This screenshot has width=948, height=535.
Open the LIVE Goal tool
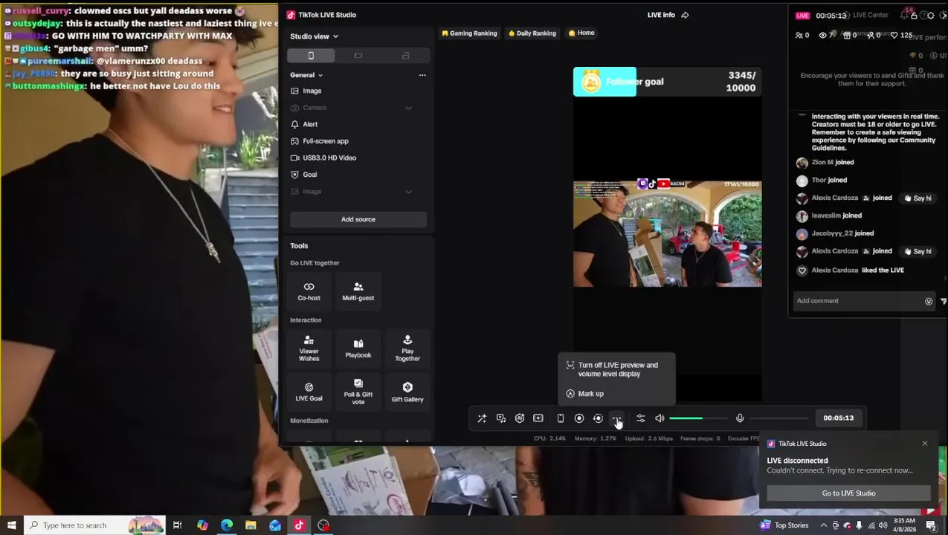(309, 392)
